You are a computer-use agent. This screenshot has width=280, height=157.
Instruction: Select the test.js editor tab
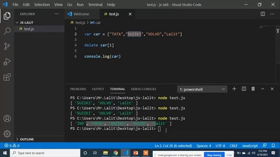tap(114, 14)
